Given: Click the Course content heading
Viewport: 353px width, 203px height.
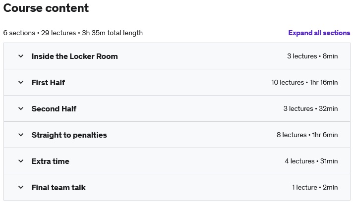Looking at the screenshot, I should pyautogui.click(x=46, y=8).
